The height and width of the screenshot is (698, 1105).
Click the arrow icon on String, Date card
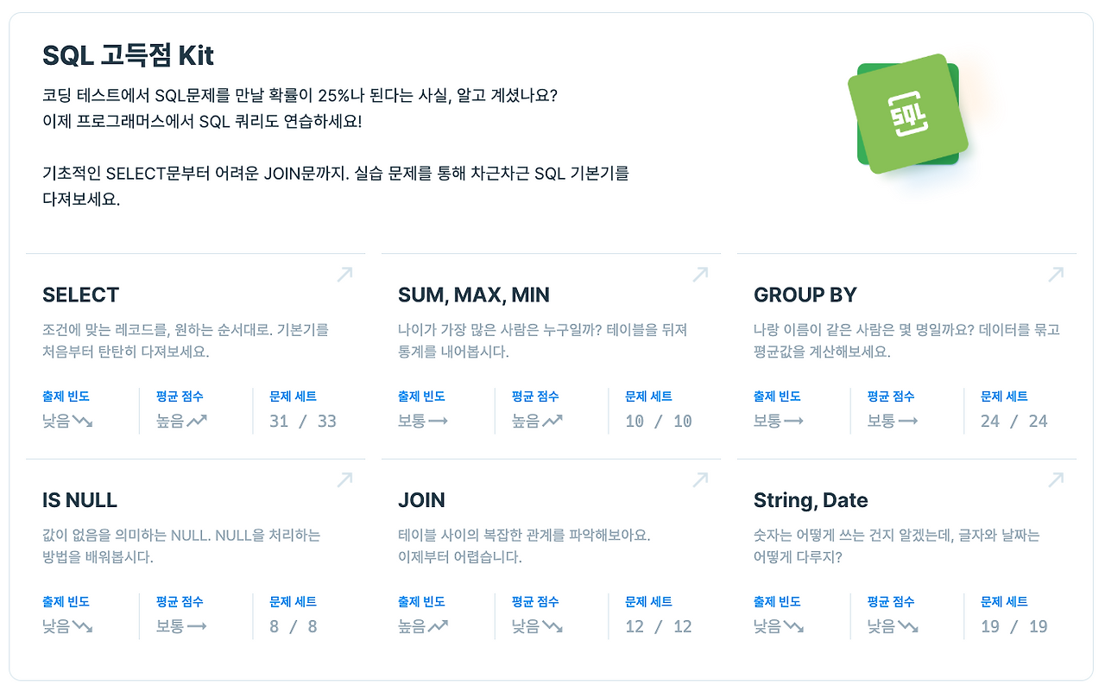pyautogui.click(x=1056, y=479)
